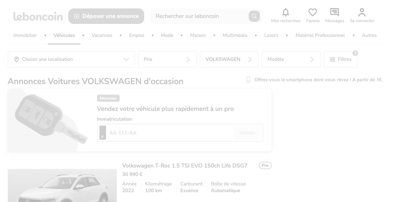Viewport: 401px width, 202px height.
Task: Open the Véhicules category
Action: (64, 35)
